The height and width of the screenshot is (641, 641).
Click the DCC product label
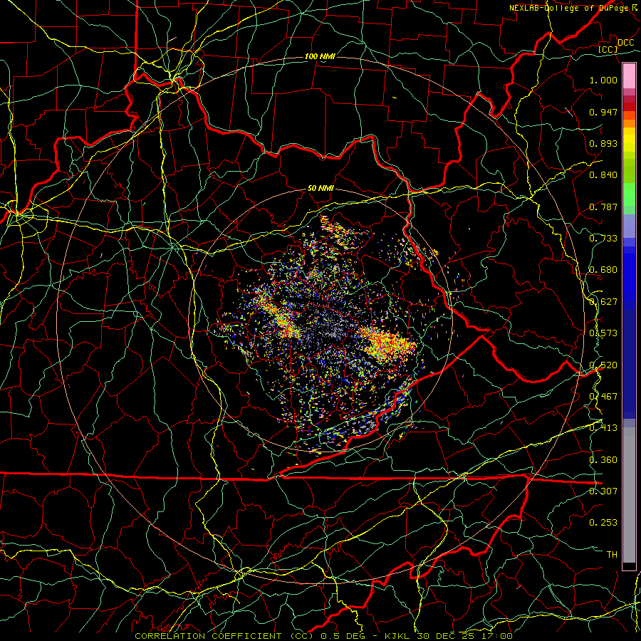[x=625, y=43]
